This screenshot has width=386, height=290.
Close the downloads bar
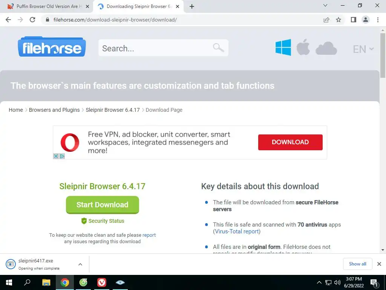[379, 264]
